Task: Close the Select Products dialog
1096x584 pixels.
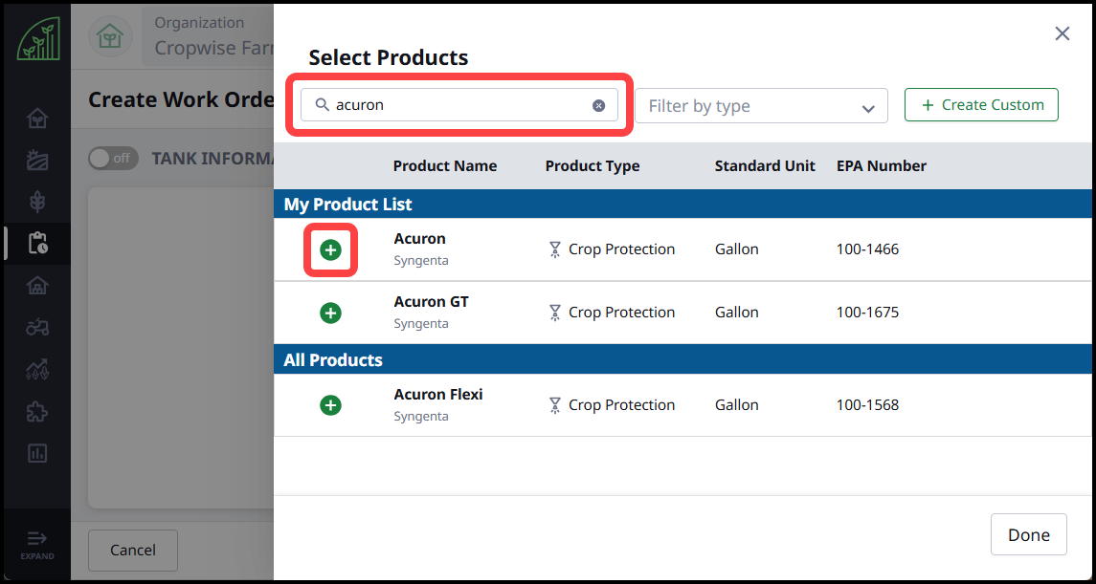Action: 1062,33
